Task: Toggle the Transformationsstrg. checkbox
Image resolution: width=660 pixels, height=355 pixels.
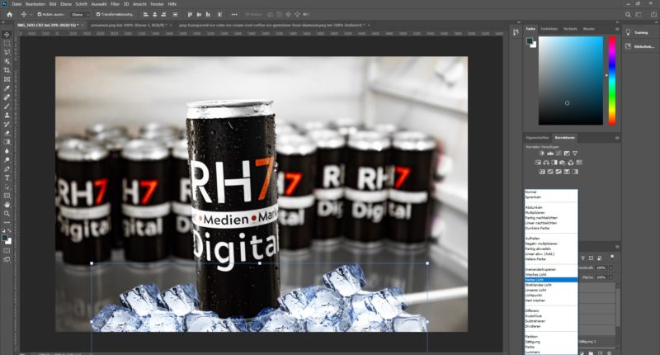Action: click(98, 14)
